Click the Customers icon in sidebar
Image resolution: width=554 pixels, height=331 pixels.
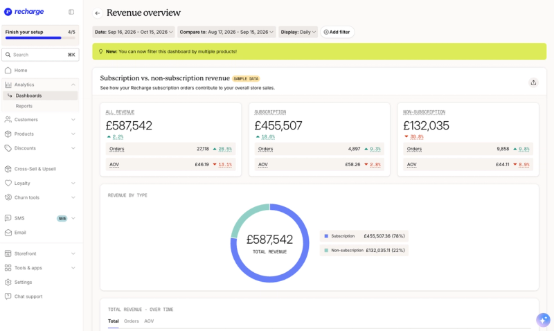8,119
